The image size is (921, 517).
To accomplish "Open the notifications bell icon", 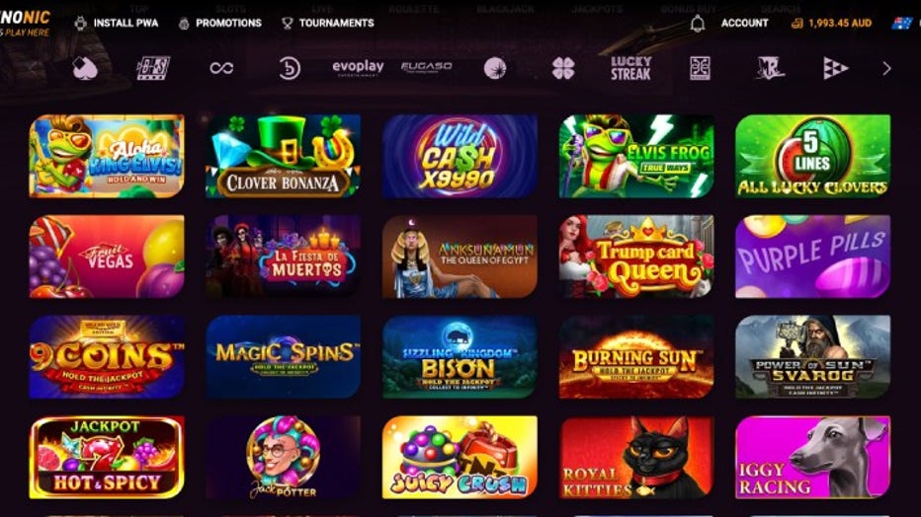I will pos(698,23).
